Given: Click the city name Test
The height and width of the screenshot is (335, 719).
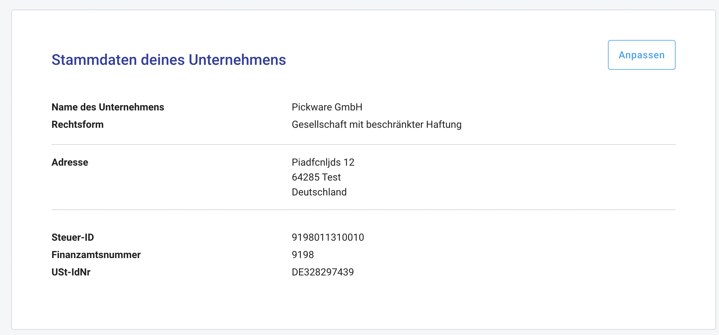Looking at the screenshot, I should 332,177.
